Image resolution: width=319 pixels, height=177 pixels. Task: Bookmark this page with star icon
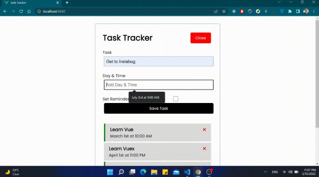point(224,11)
